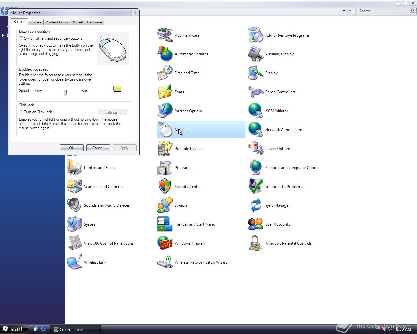
Task: Open the Wireless Link icon
Action: point(74,262)
